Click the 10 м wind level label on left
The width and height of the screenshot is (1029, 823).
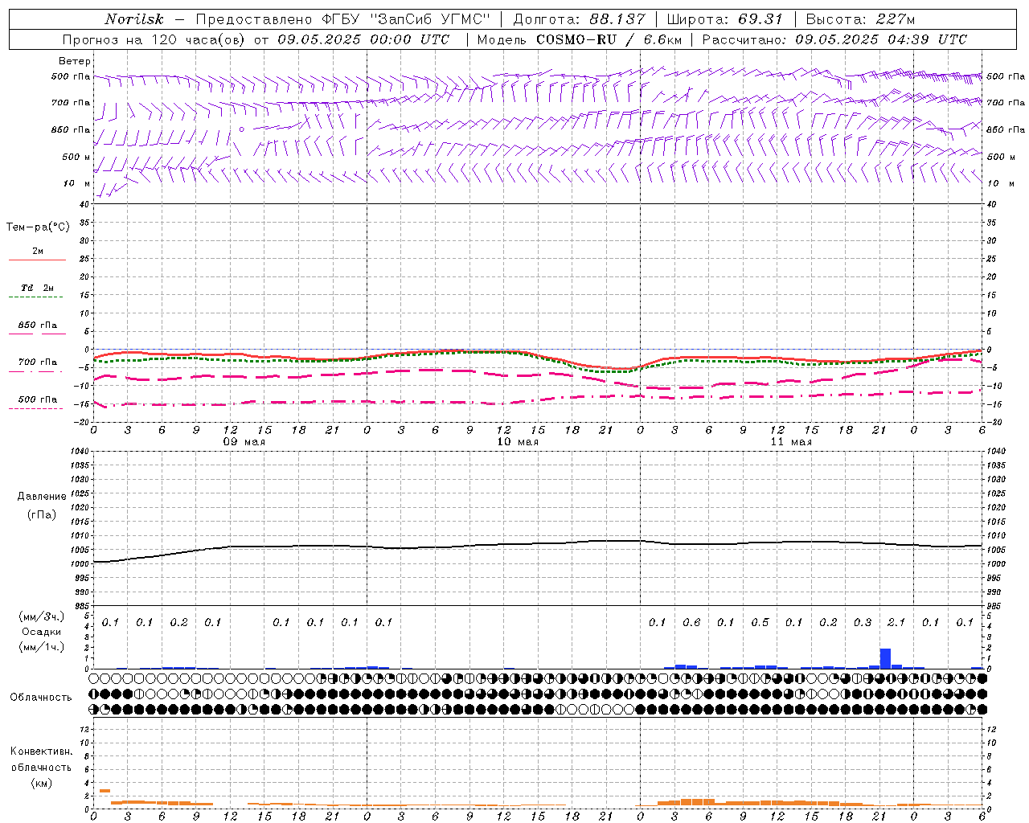(77, 183)
